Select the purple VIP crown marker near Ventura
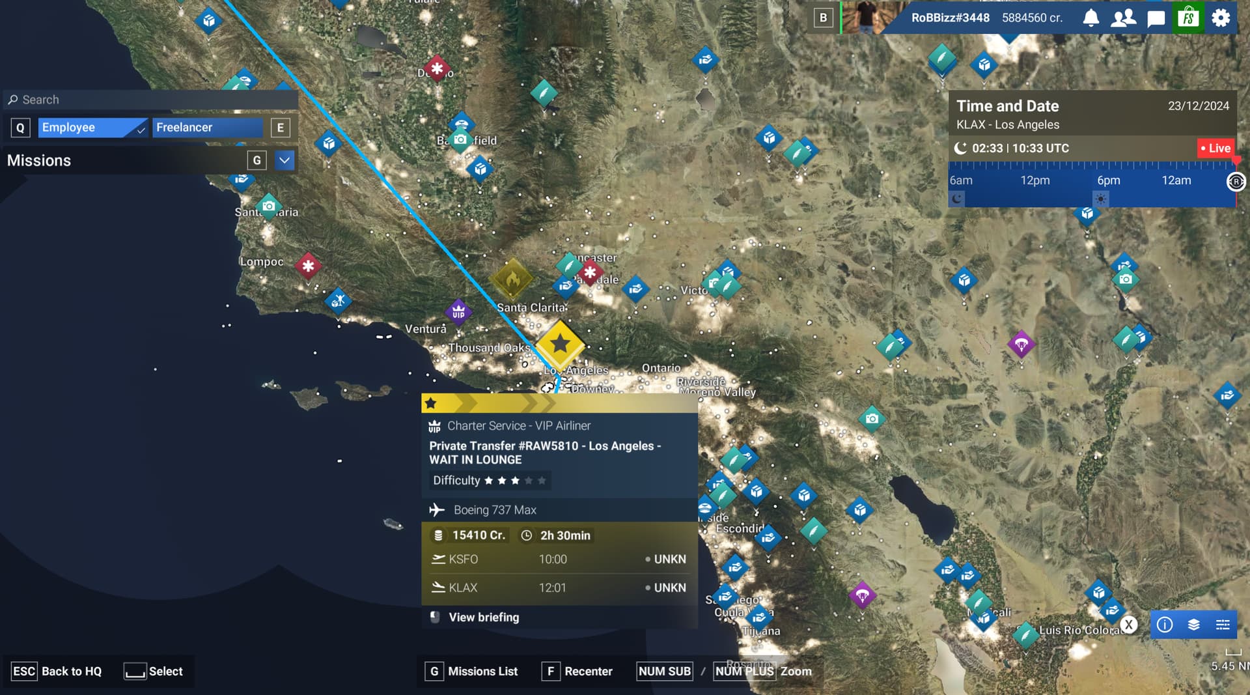1250x695 pixels. point(458,313)
